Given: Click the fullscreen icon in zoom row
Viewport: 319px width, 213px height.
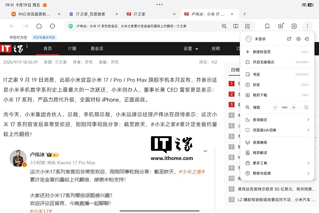Looking at the screenshot, I should pos(306,108).
